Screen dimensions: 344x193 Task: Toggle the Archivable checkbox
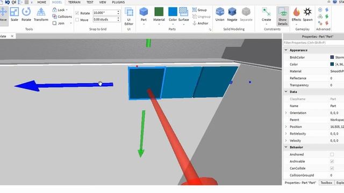[332, 161]
